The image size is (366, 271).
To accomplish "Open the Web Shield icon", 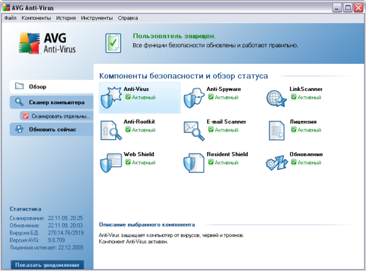I will (111, 163).
